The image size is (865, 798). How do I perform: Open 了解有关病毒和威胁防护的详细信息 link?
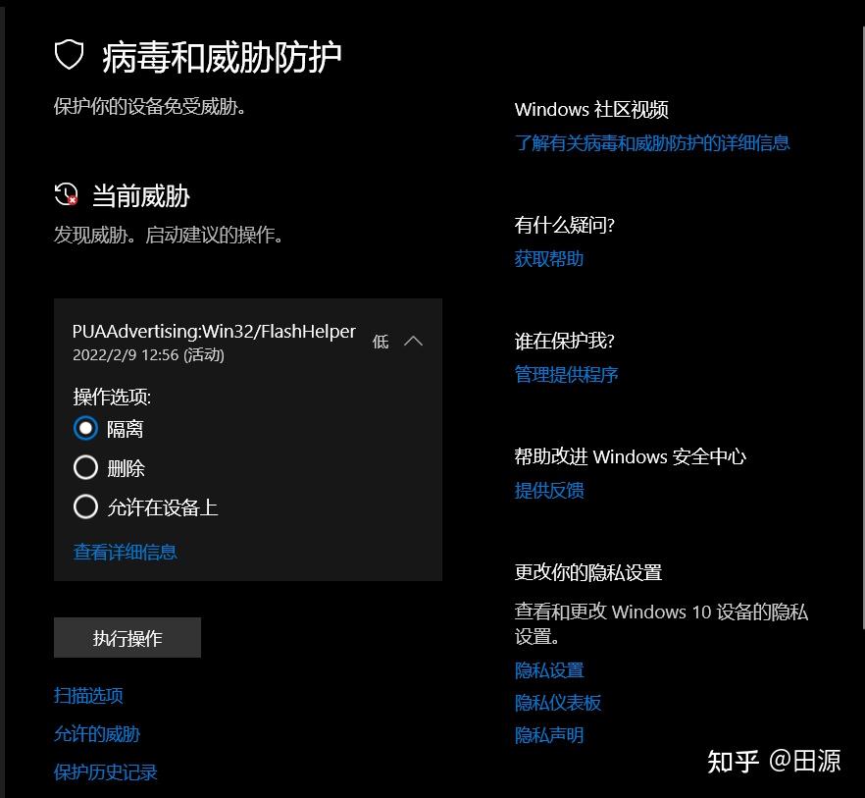click(x=652, y=143)
